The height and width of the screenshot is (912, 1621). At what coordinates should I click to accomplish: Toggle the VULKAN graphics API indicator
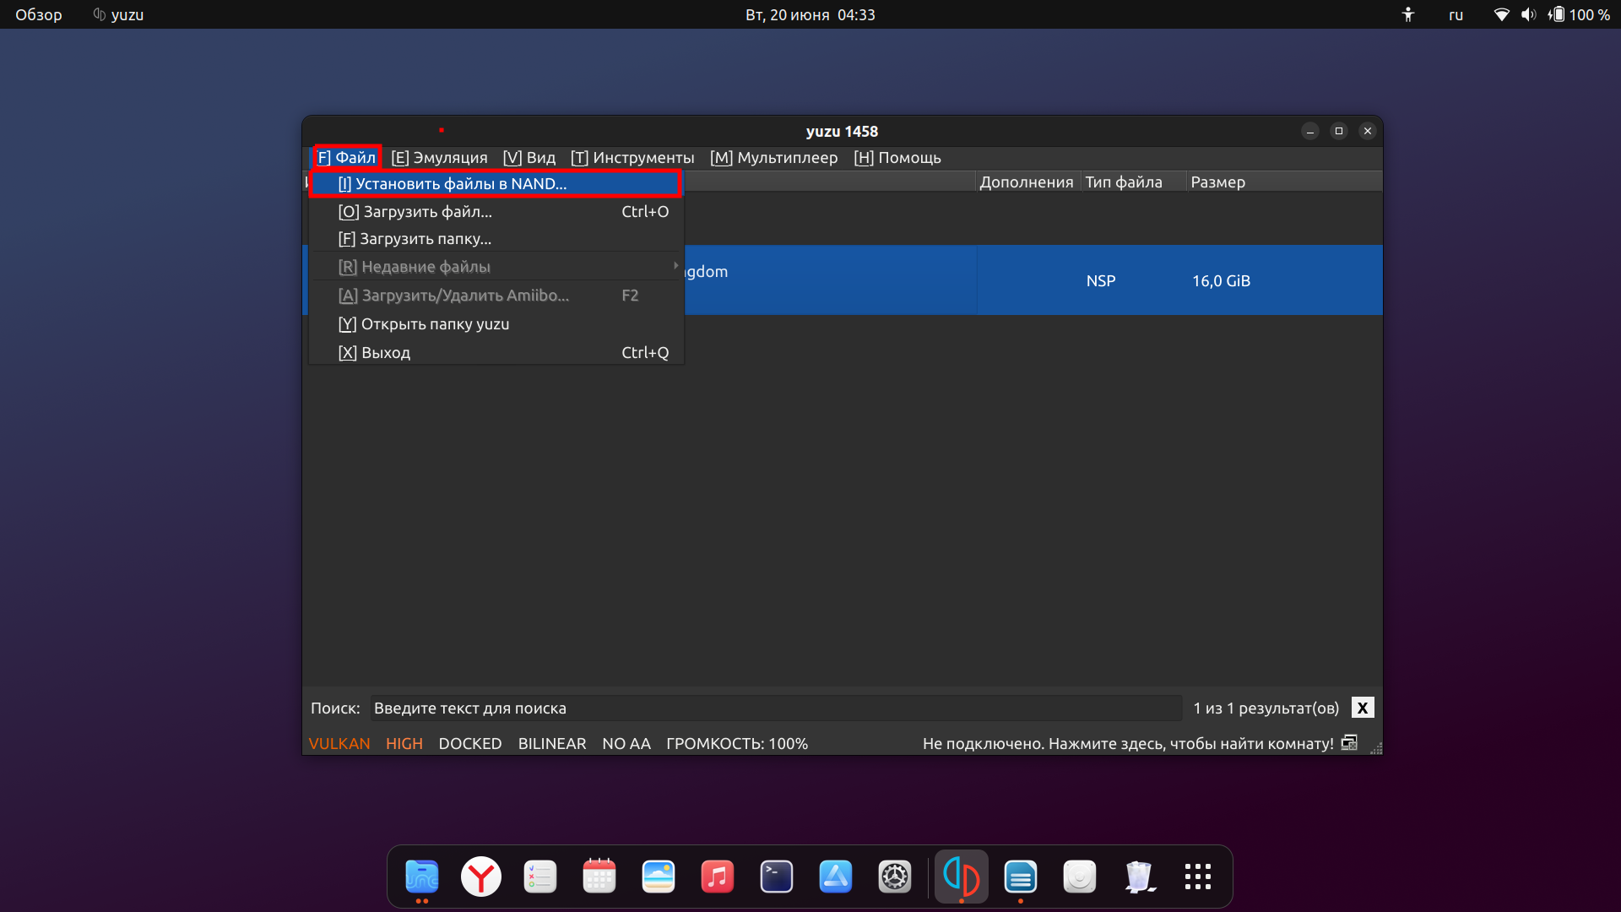click(x=339, y=743)
